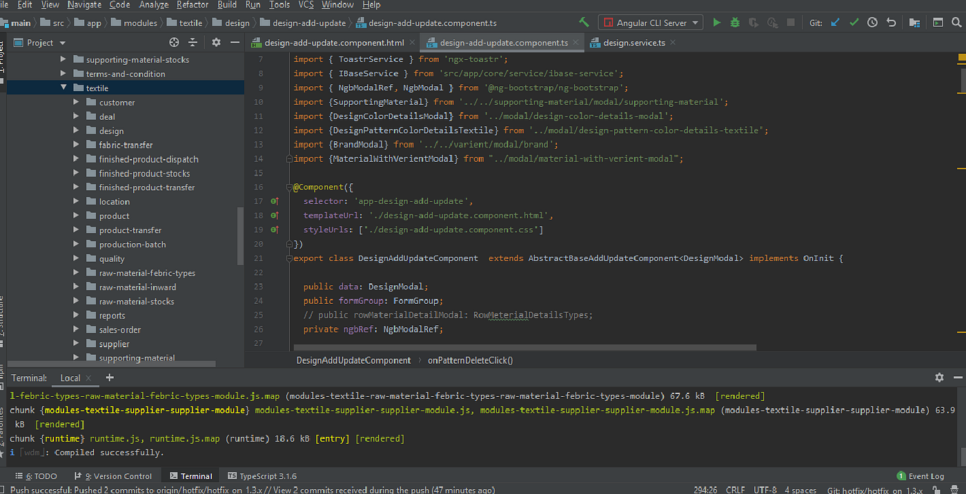Collapse all folders using the Project panel icon

pyautogui.click(x=193, y=42)
